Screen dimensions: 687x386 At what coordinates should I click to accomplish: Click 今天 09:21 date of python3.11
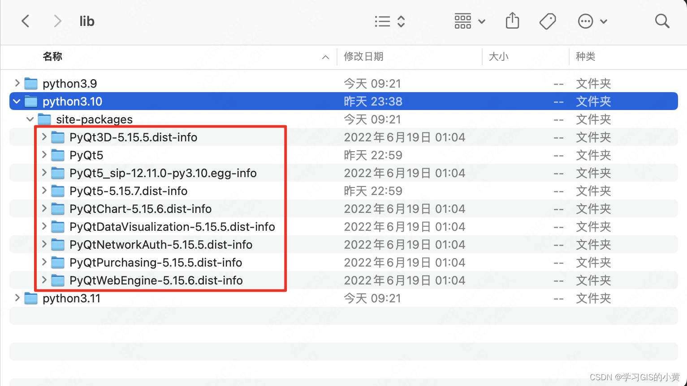[372, 298]
